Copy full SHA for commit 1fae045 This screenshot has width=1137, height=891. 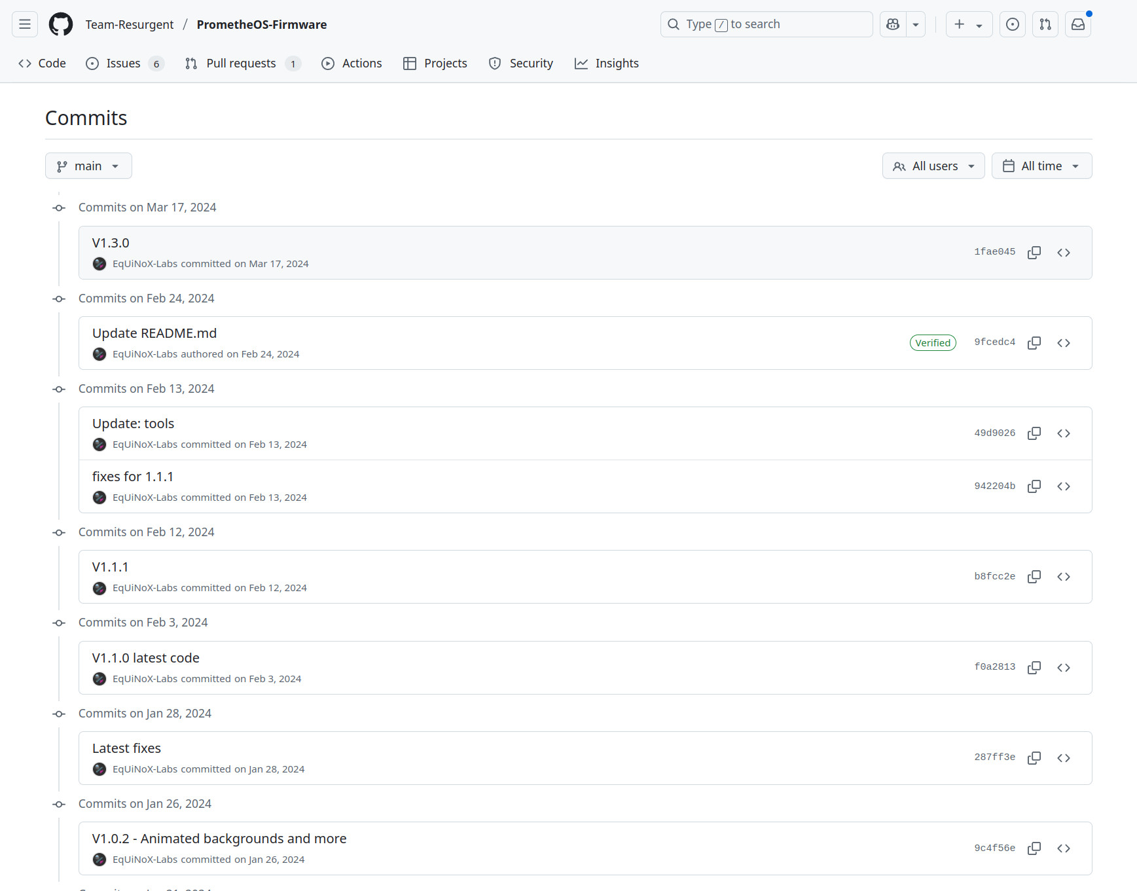[x=1034, y=253]
